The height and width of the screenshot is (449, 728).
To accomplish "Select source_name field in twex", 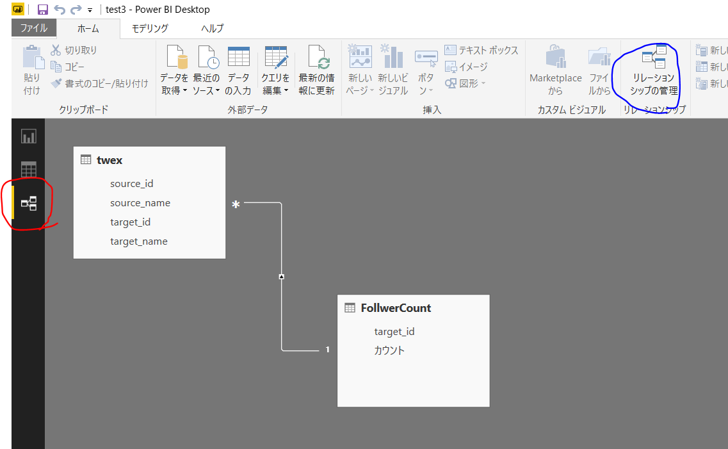I will pyautogui.click(x=140, y=203).
